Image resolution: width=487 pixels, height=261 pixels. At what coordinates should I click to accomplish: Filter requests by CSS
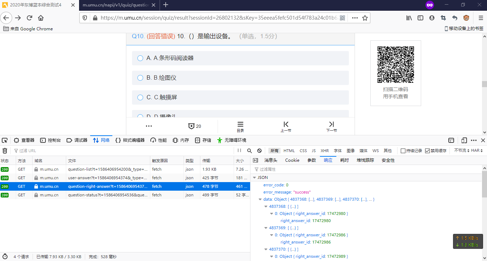click(x=303, y=151)
